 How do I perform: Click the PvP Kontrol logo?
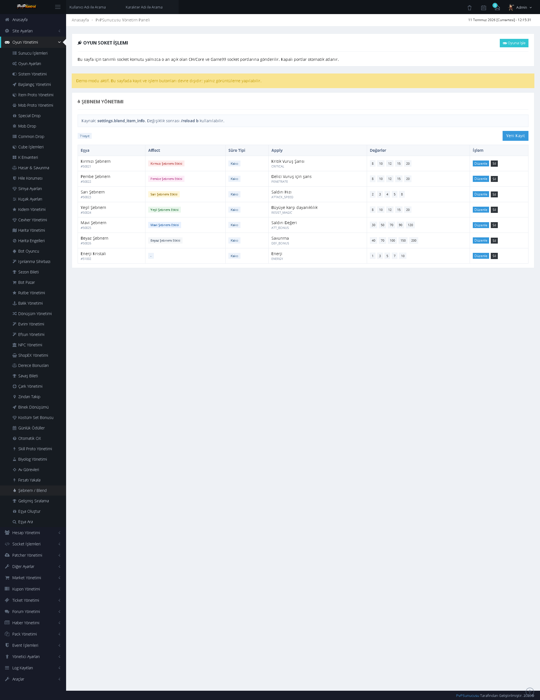click(26, 6)
